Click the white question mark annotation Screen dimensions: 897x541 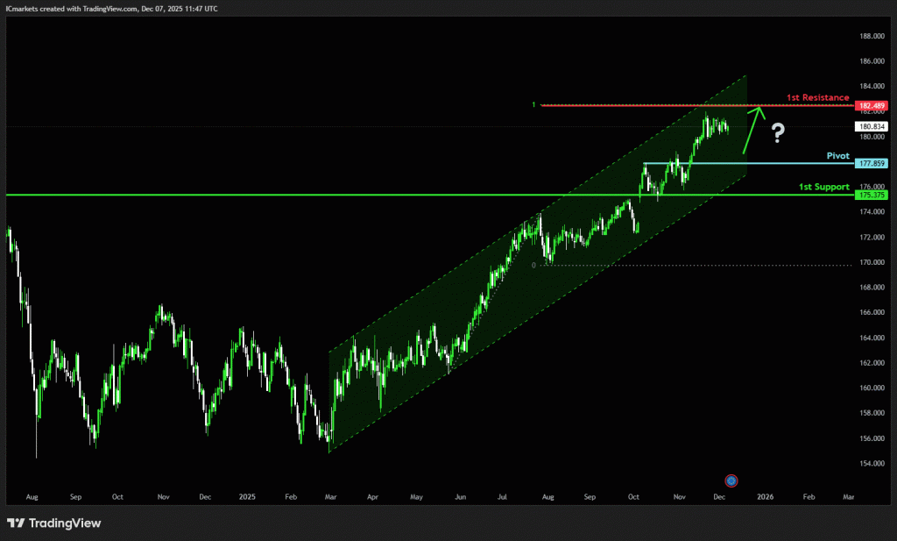(777, 133)
